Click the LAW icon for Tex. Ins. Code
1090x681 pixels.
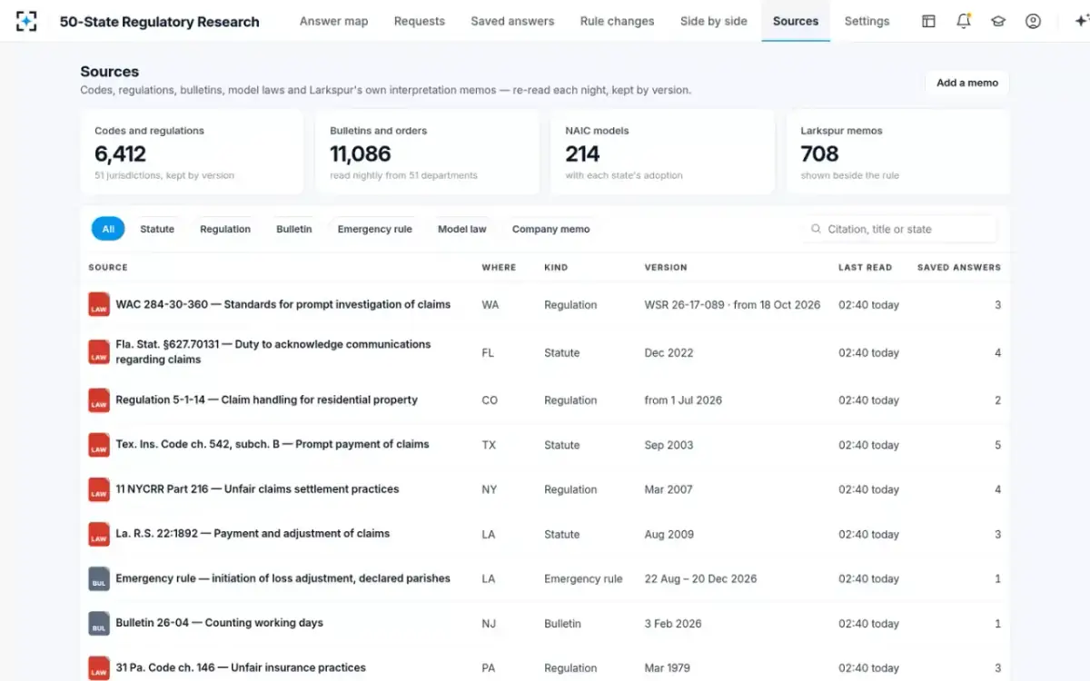click(99, 444)
